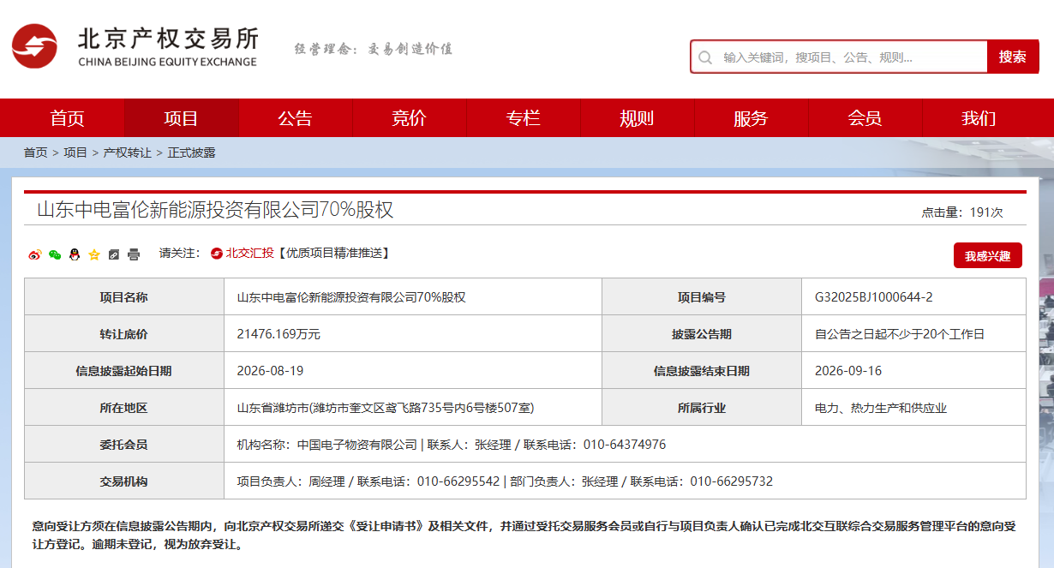Click the bold 意向受让方 notice paragraph
The image size is (1054, 568).
point(524,535)
